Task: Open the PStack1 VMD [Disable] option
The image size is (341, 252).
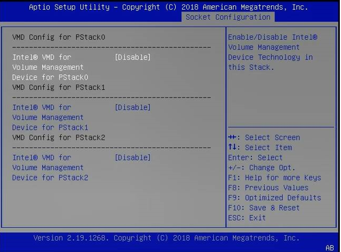Action: (x=132, y=107)
